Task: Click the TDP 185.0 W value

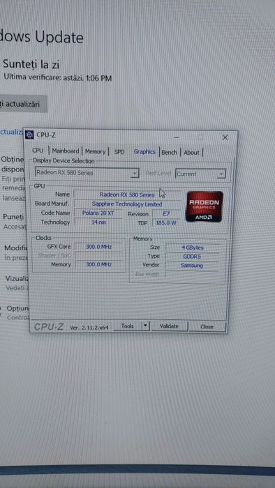Action: (x=165, y=223)
